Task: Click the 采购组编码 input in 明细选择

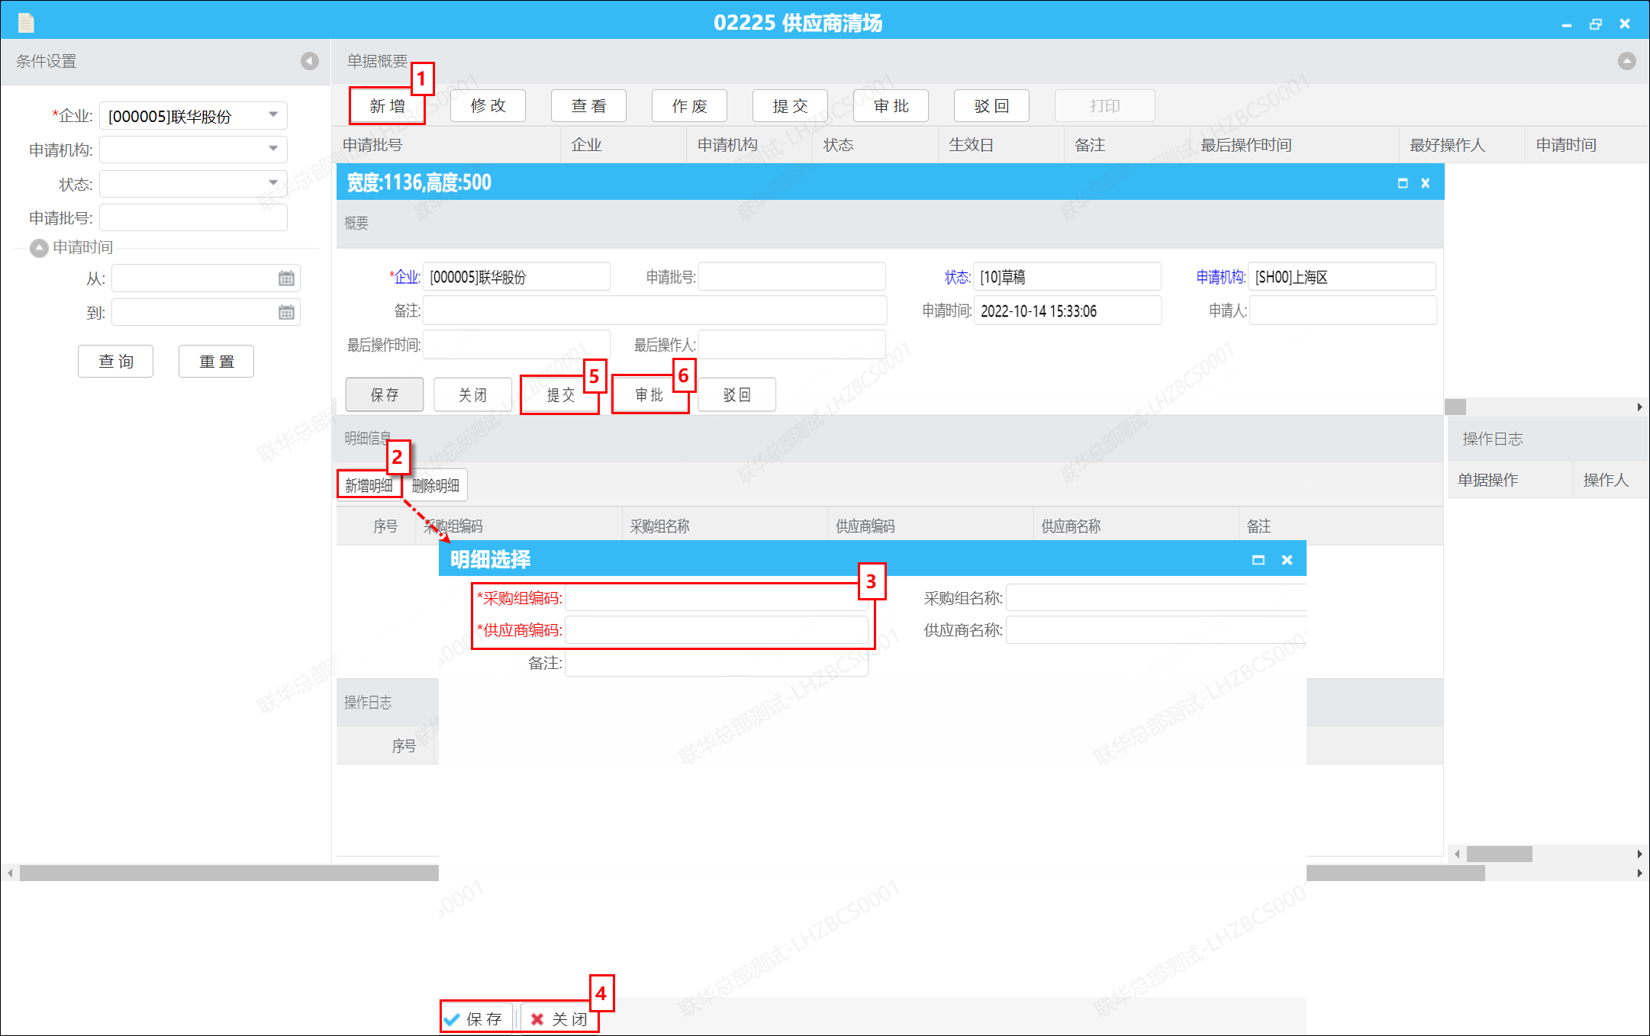Action: (716, 598)
